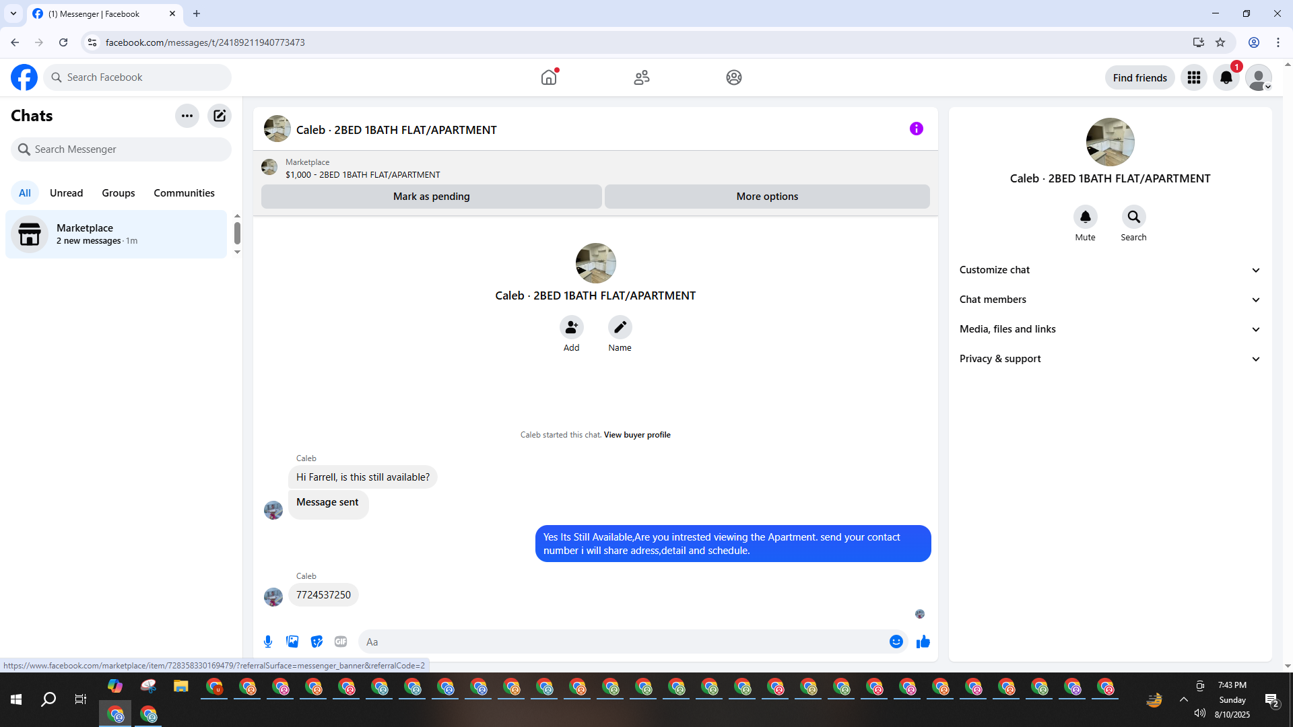Open the emoji picker in message box
The image size is (1293, 727).
tap(896, 642)
